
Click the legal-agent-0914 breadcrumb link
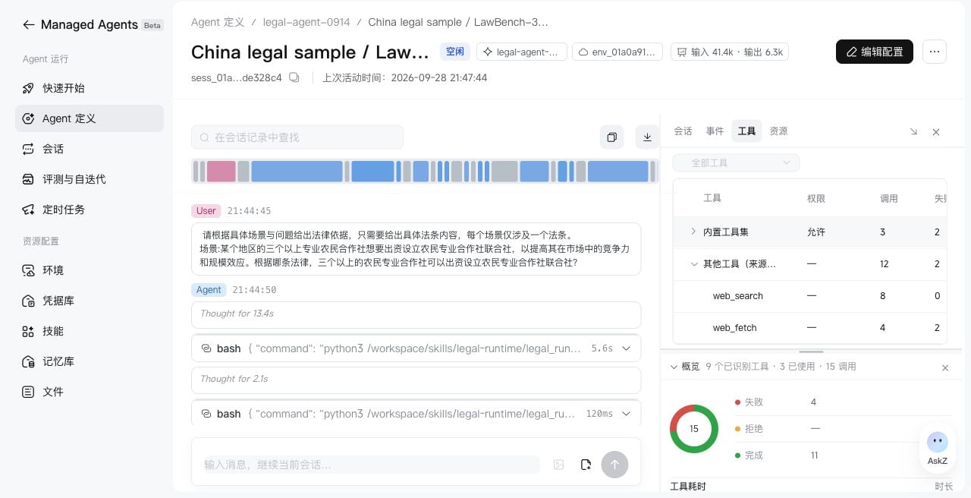pyautogui.click(x=306, y=22)
